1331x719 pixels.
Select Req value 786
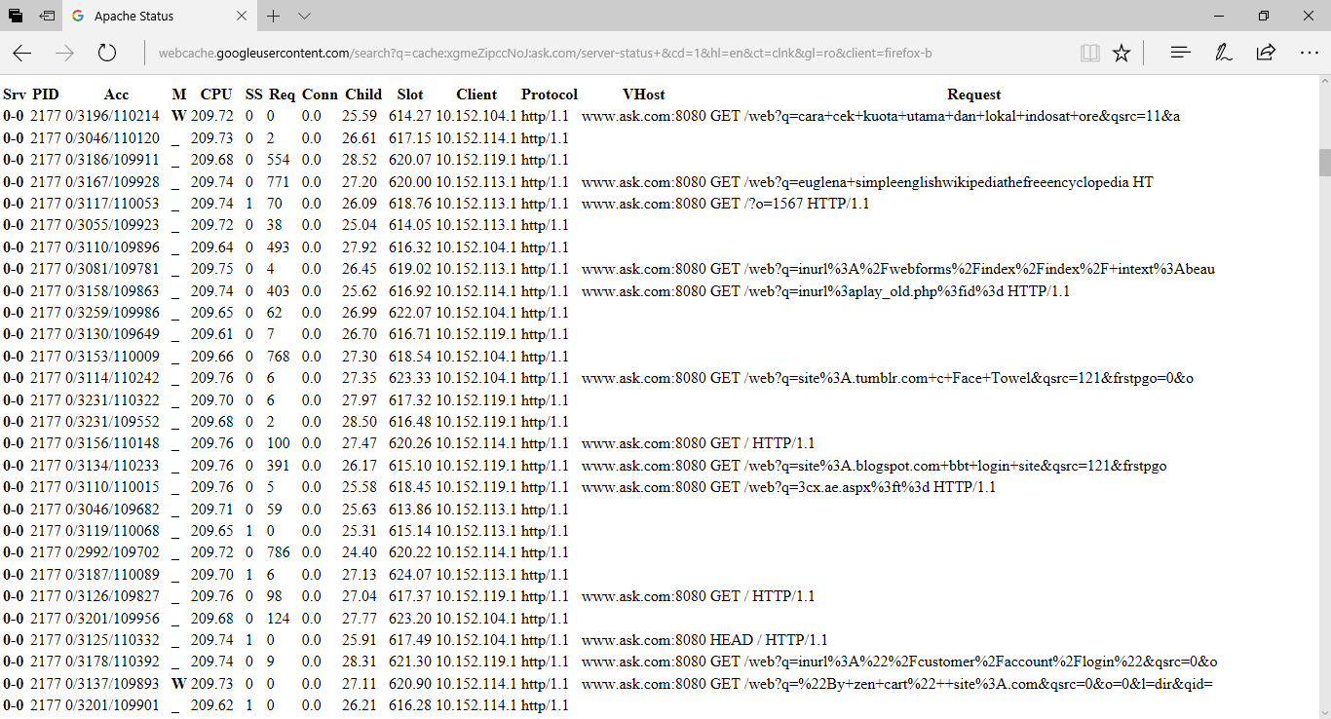[278, 552]
